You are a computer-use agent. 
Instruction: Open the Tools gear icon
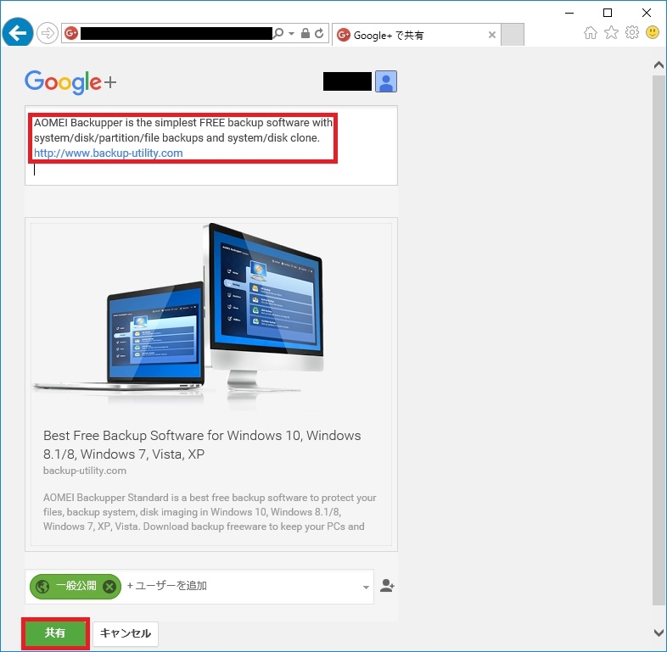(632, 32)
